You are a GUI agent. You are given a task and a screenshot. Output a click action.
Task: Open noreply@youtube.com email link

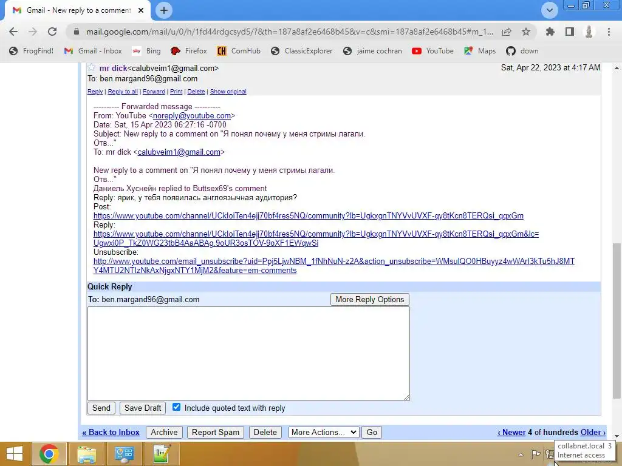coord(192,116)
